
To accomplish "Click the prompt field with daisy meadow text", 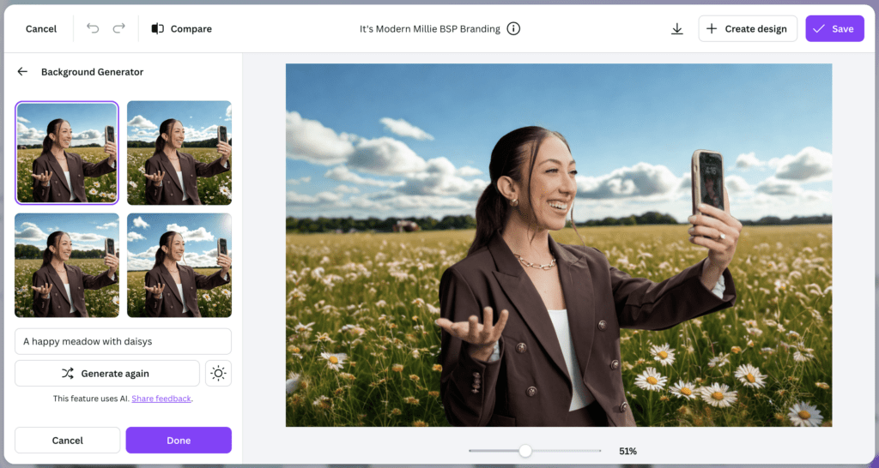I will point(123,341).
